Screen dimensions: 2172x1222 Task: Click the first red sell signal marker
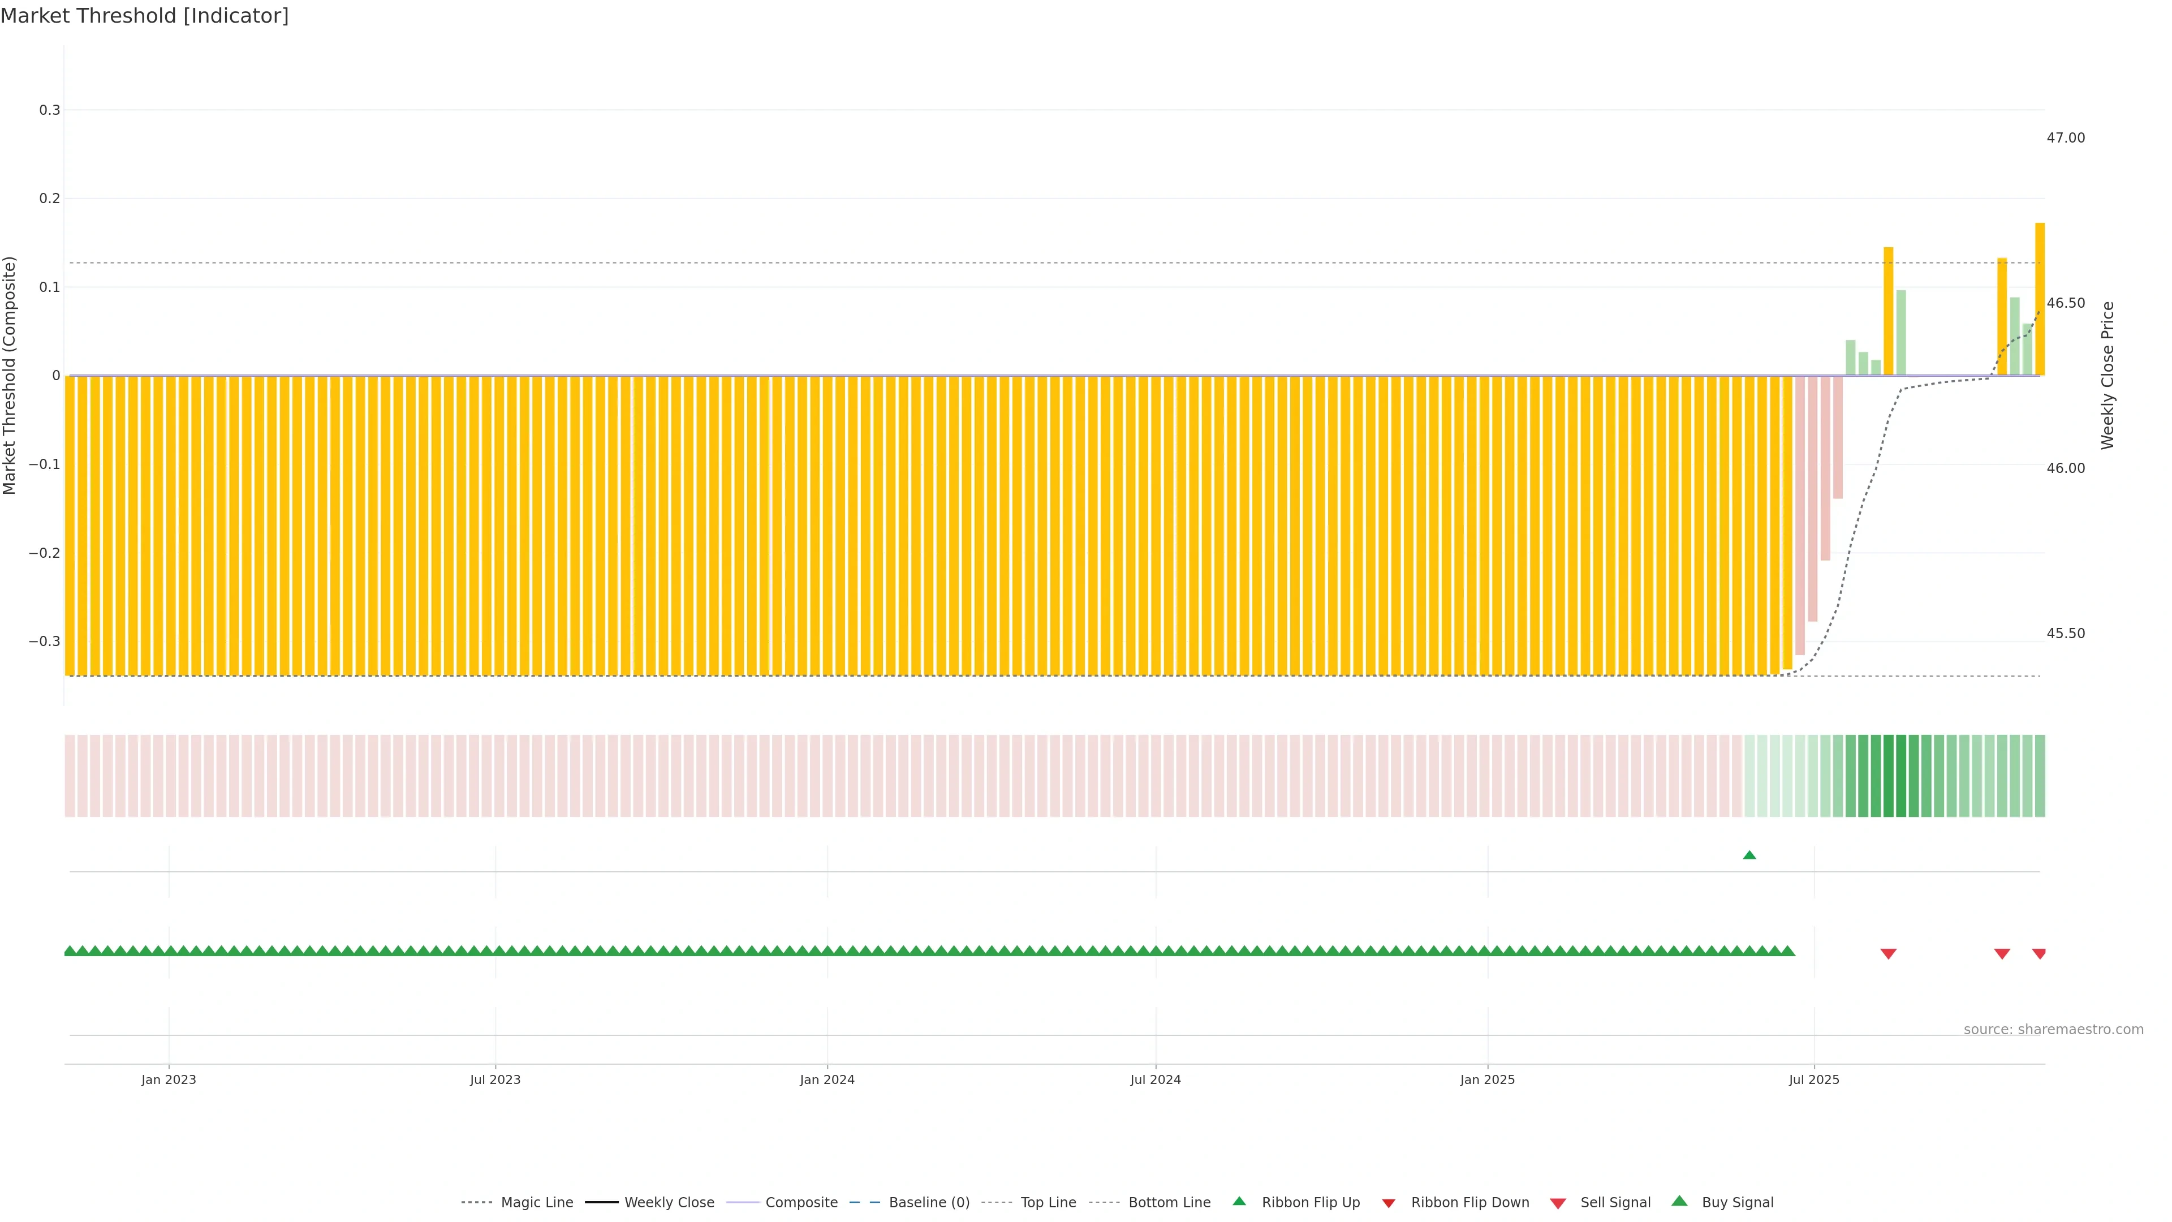click(1889, 954)
